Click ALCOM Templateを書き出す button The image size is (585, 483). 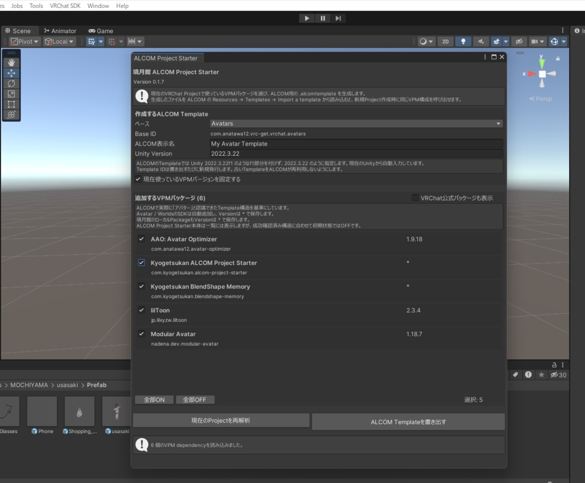(x=408, y=422)
